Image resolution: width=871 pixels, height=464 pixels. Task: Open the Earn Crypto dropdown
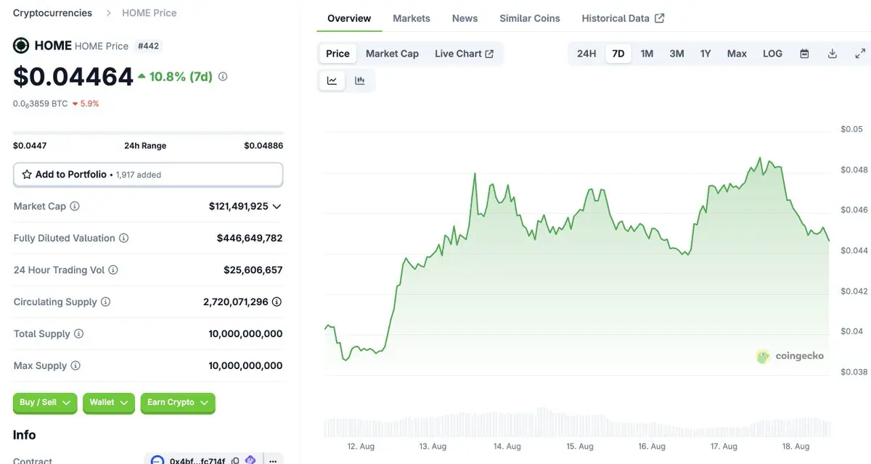pyautogui.click(x=178, y=403)
